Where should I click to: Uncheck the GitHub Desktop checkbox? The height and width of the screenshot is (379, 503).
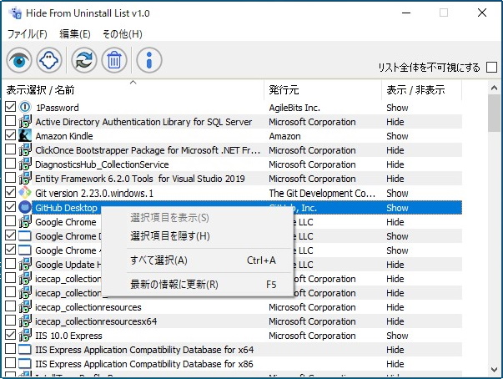point(10,207)
